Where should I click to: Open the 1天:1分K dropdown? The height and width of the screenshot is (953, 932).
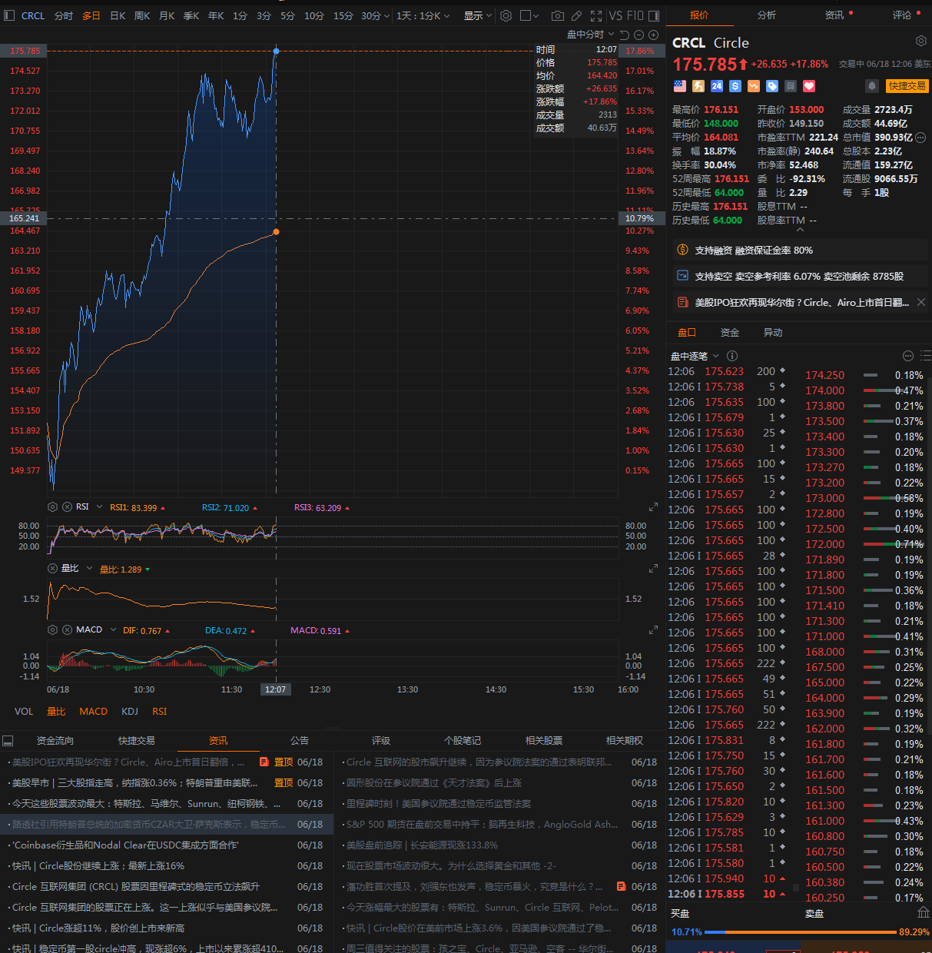[423, 15]
